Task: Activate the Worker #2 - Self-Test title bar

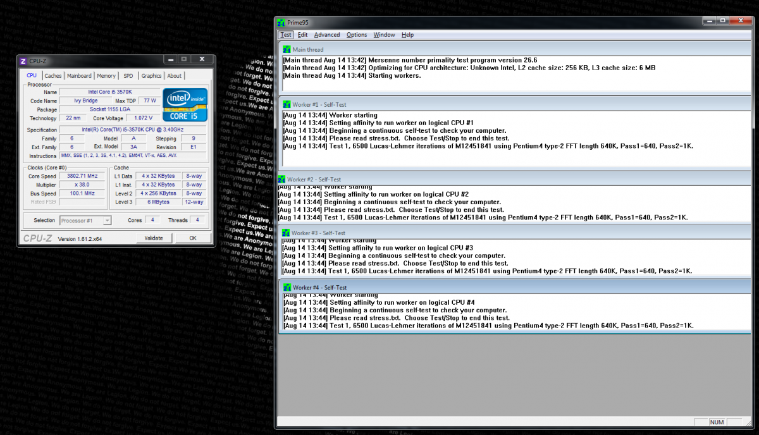Action: (514, 180)
